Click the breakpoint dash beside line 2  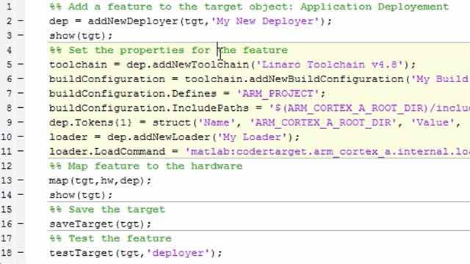coord(21,21)
